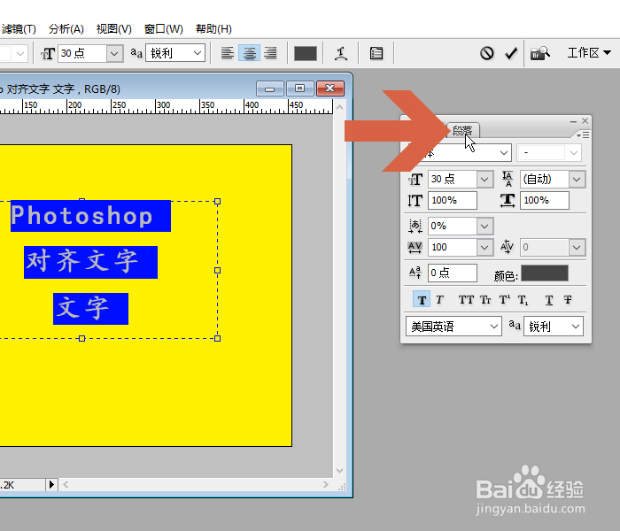Image resolution: width=620 pixels, height=531 pixels.
Task: Click the vertical scale IT icon
Action: pos(415,201)
